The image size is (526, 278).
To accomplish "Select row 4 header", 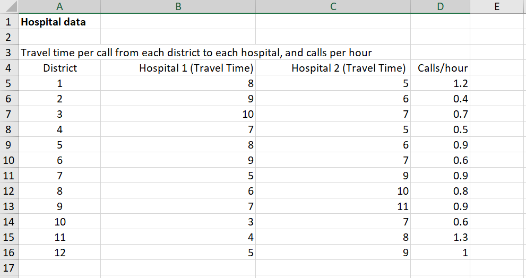I will coord(10,68).
